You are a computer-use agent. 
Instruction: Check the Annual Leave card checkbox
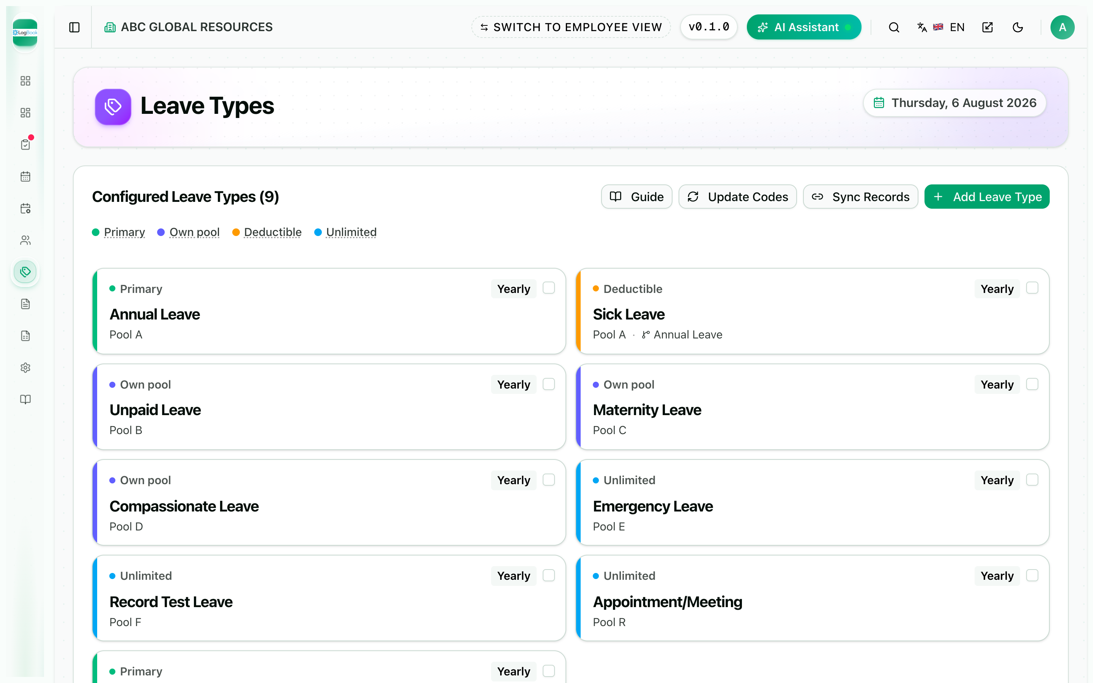click(549, 288)
